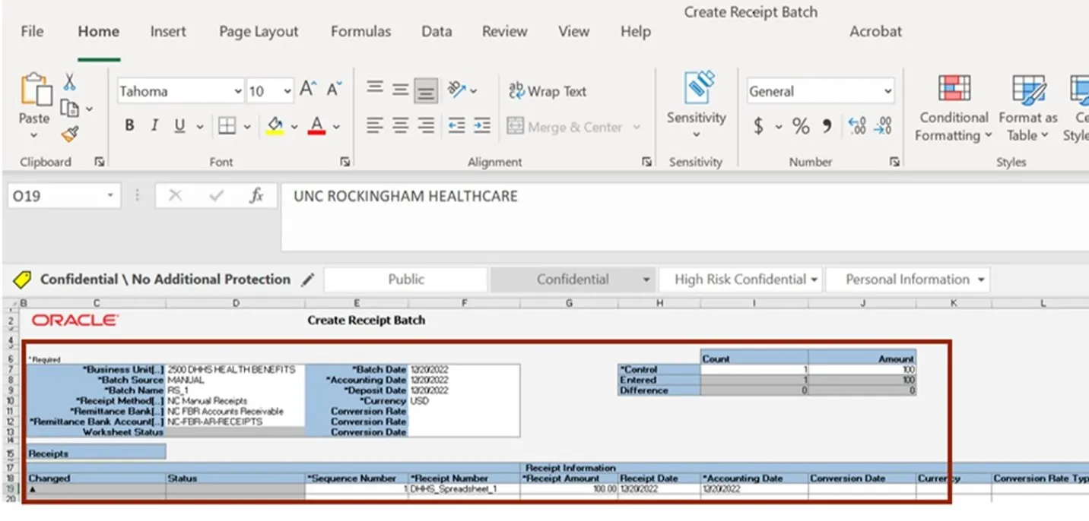Click the Name Box showing O19
The image size is (1089, 521).
pos(64,196)
